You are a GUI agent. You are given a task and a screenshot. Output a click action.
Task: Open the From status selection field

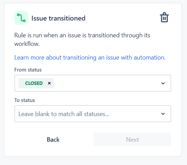(x=93, y=83)
